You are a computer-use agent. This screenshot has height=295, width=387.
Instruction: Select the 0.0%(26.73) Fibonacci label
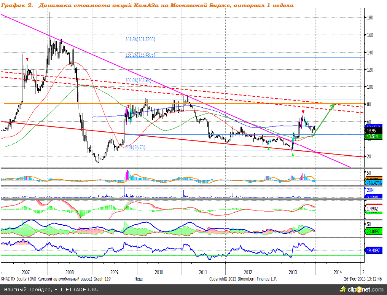(135, 148)
